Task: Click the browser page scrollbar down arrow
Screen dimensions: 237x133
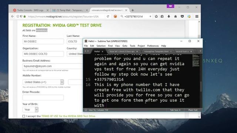Action: click(x=199, y=117)
